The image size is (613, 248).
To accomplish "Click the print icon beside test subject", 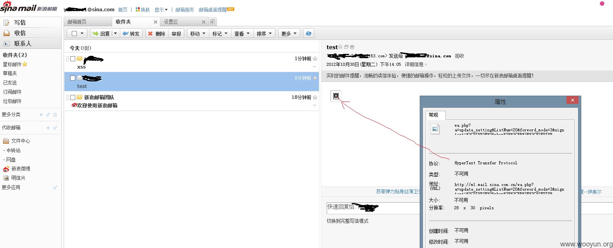I will pyautogui.click(x=352, y=47).
